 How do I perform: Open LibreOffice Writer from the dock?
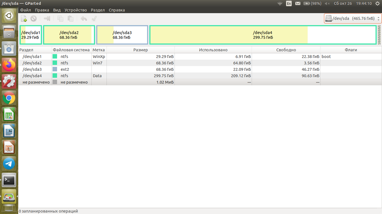pos(9,131)
